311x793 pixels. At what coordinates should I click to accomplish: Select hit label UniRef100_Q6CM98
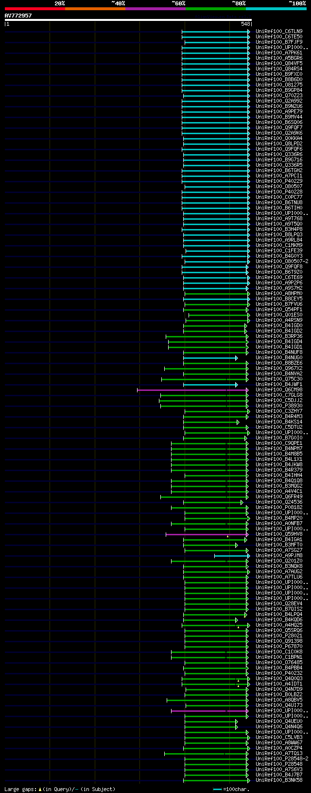click(279, 389)
